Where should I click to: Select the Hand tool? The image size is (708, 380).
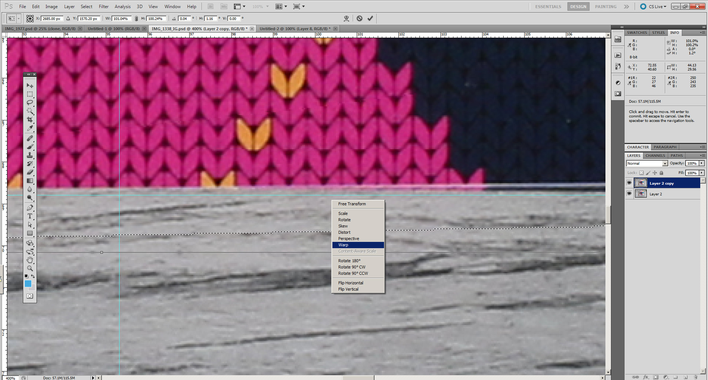[30, 260]
